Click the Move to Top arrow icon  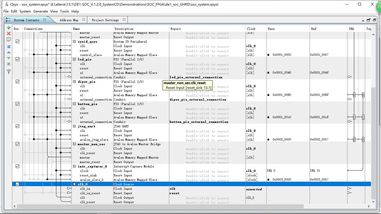click(9, 47)
